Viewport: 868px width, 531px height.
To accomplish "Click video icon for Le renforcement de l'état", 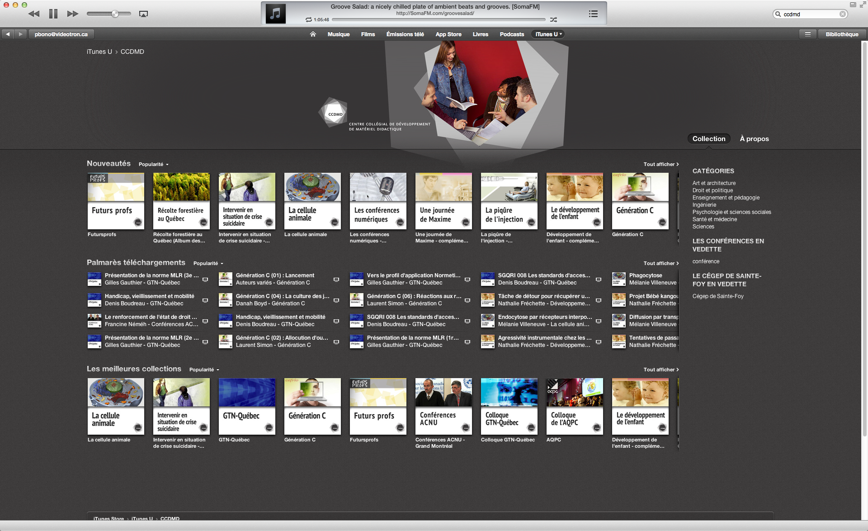I will (205, 321).
